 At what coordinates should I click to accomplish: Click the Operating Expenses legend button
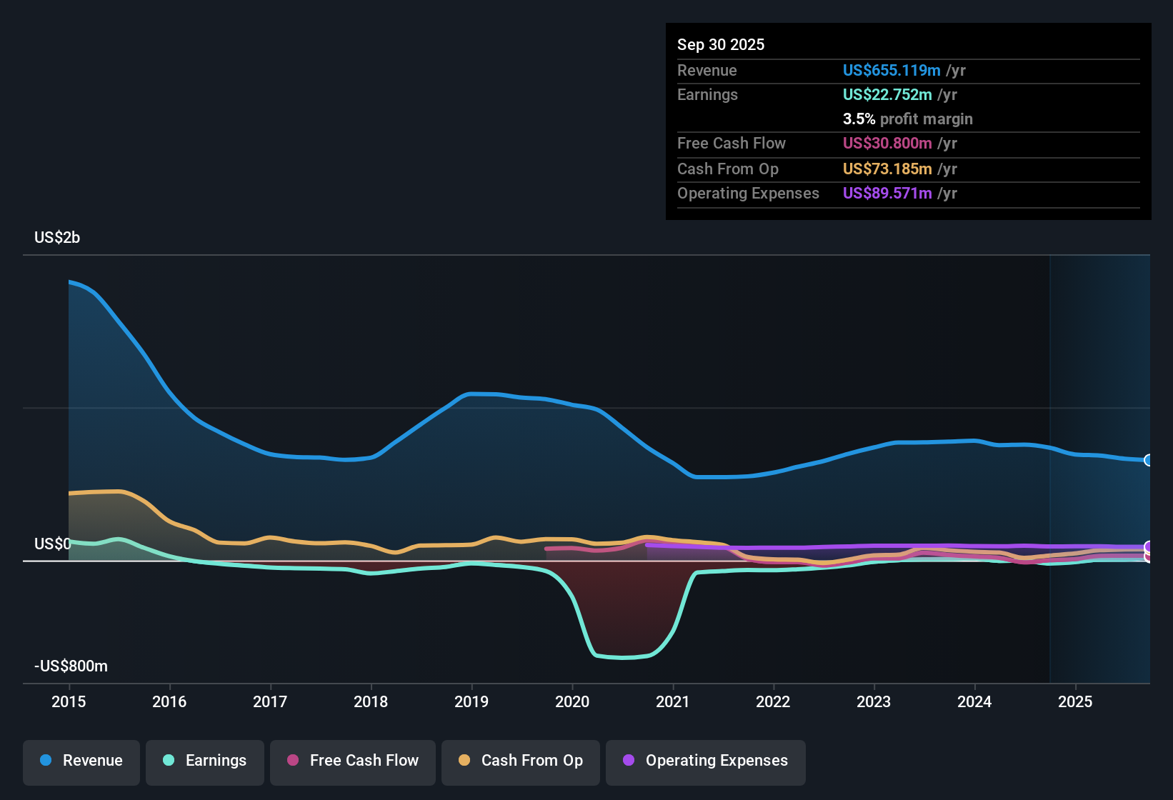[705, 761]
